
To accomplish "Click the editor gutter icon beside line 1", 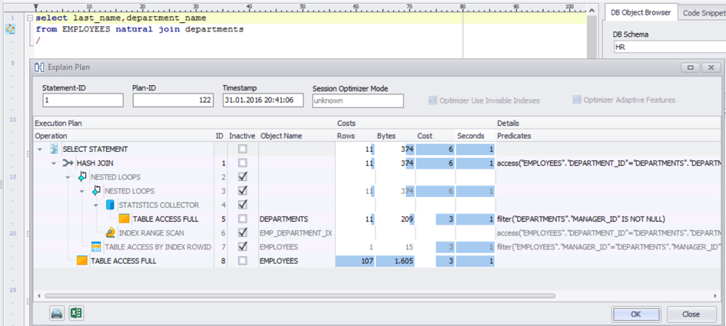I will click(x=11, y=28).
